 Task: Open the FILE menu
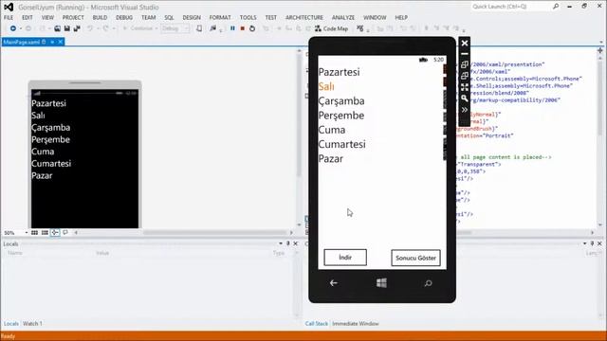pyautogui.click(x=9, y=17)
